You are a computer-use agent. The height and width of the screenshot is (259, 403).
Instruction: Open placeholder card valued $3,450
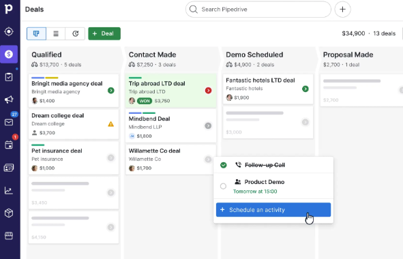pos(74,192)
